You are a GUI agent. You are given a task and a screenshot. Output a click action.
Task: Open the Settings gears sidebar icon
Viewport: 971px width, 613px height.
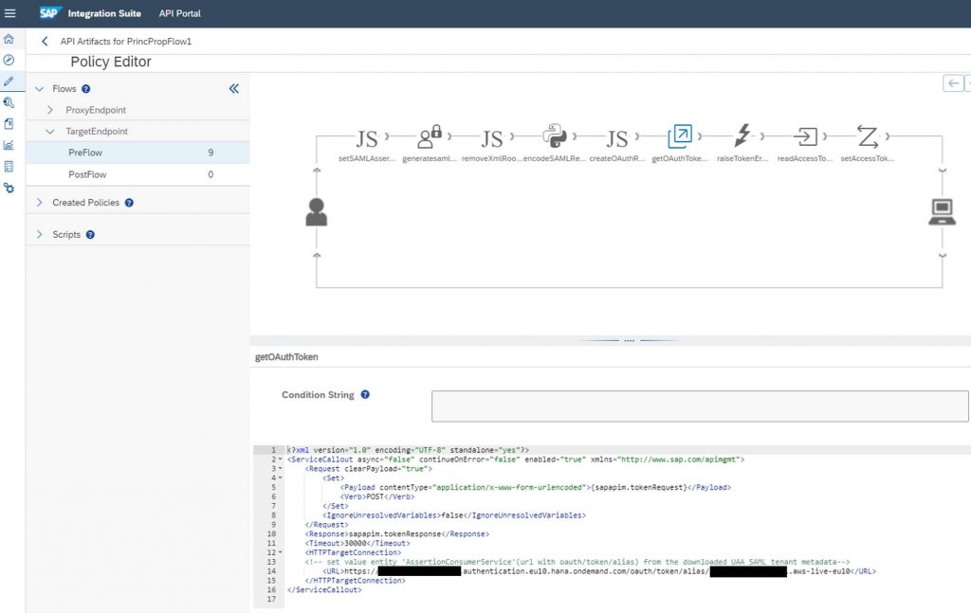point(9,188)
